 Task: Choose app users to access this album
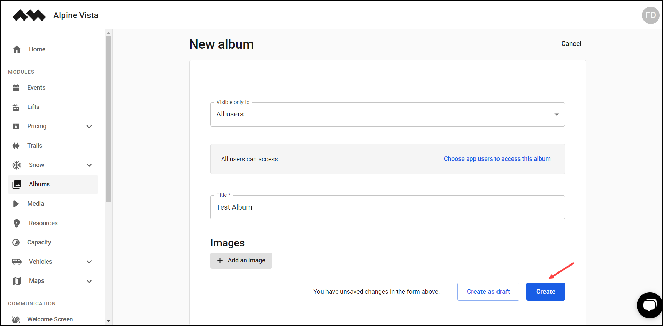497,159
